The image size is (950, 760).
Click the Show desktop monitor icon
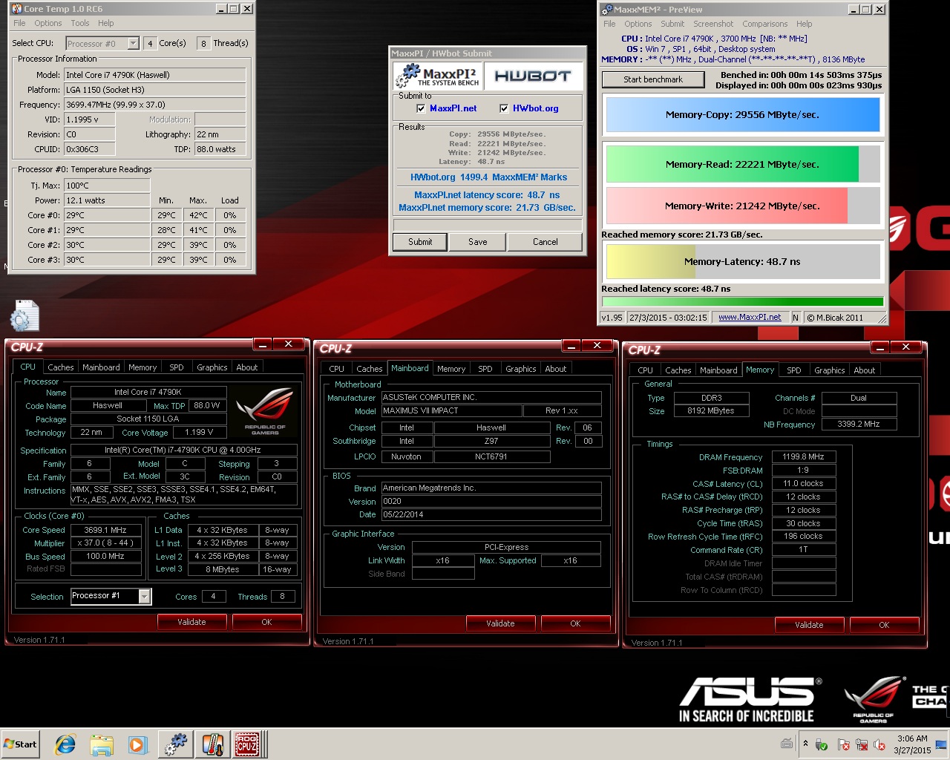coord(941,744)
